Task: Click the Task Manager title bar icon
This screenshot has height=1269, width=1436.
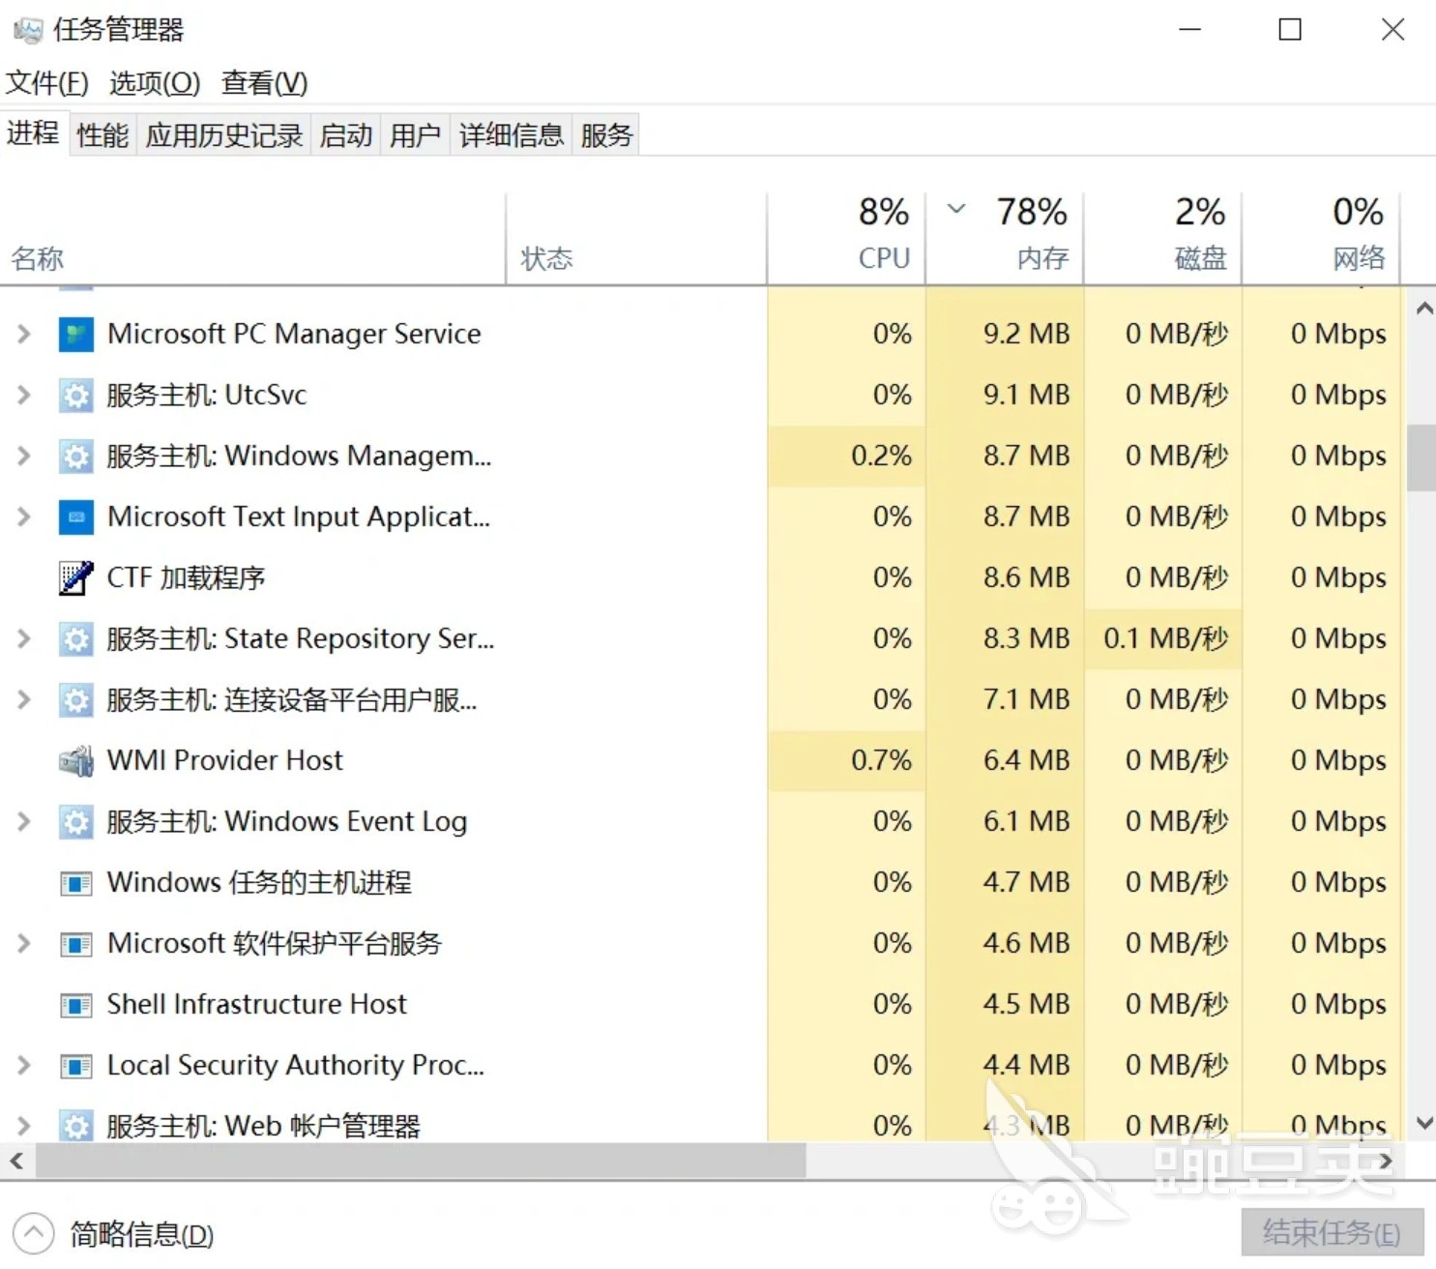Action: click(28, 30)
